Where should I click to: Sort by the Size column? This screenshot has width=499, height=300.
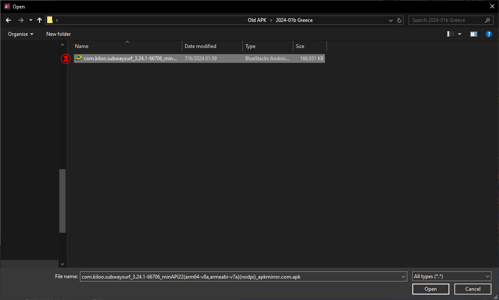(x=310, y=46)
